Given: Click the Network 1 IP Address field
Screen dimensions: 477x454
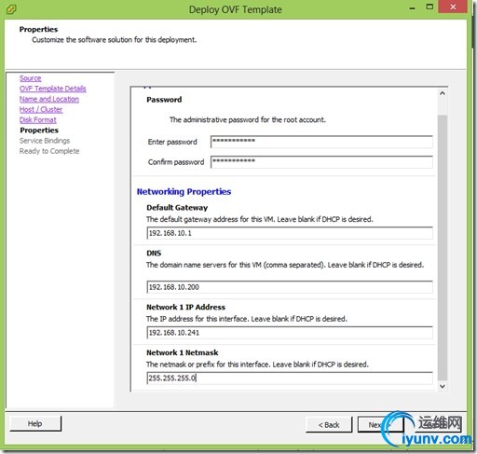Looking at the screenshot, I should 290,333.
